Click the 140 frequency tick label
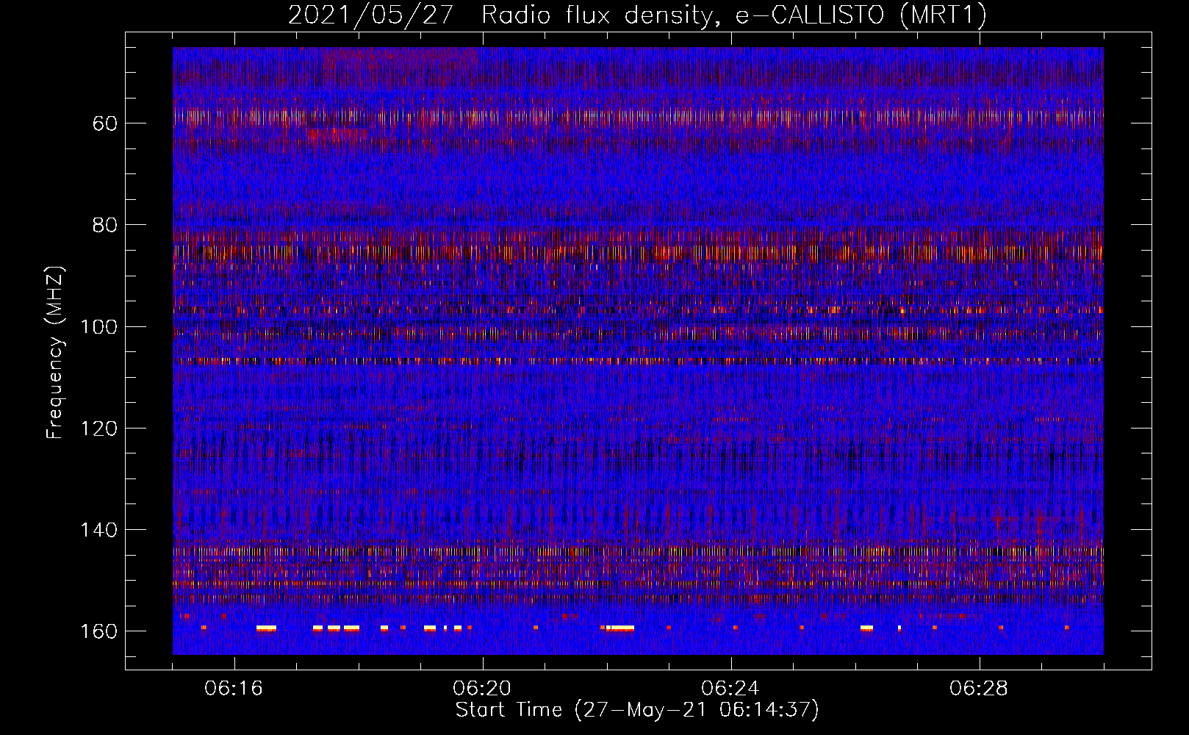This screenshot has height=735, width=1189. click(x=99, y=530)
